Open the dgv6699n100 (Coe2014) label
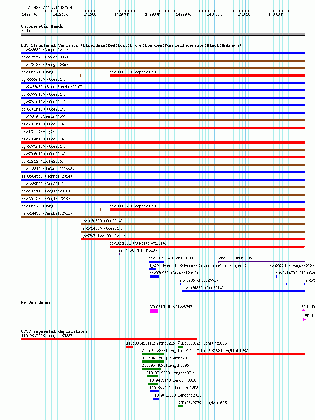315x420 pixels. tap(43, 80)
